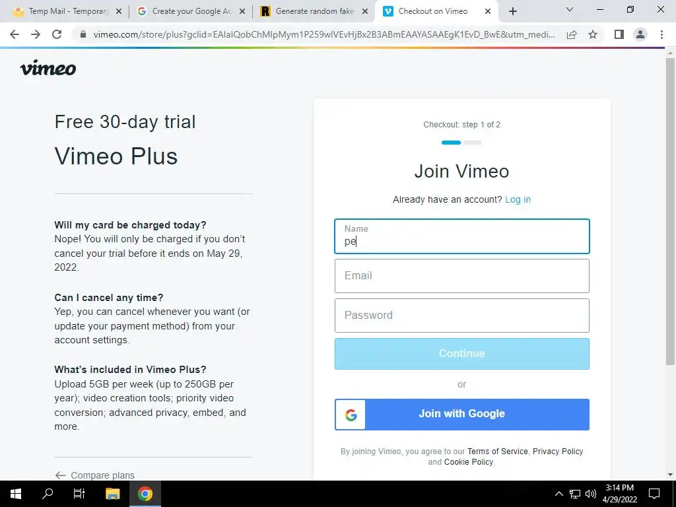The image size is (676, 507).
Task: Click the Continue button
Action: pyautogui.click(x=461, y=354)
